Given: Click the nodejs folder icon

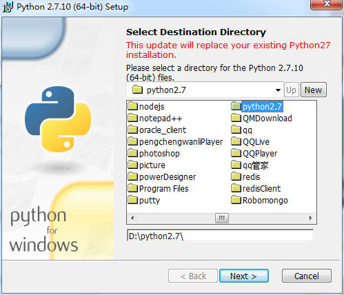Looking at the screenshot, I should (133, 106).
